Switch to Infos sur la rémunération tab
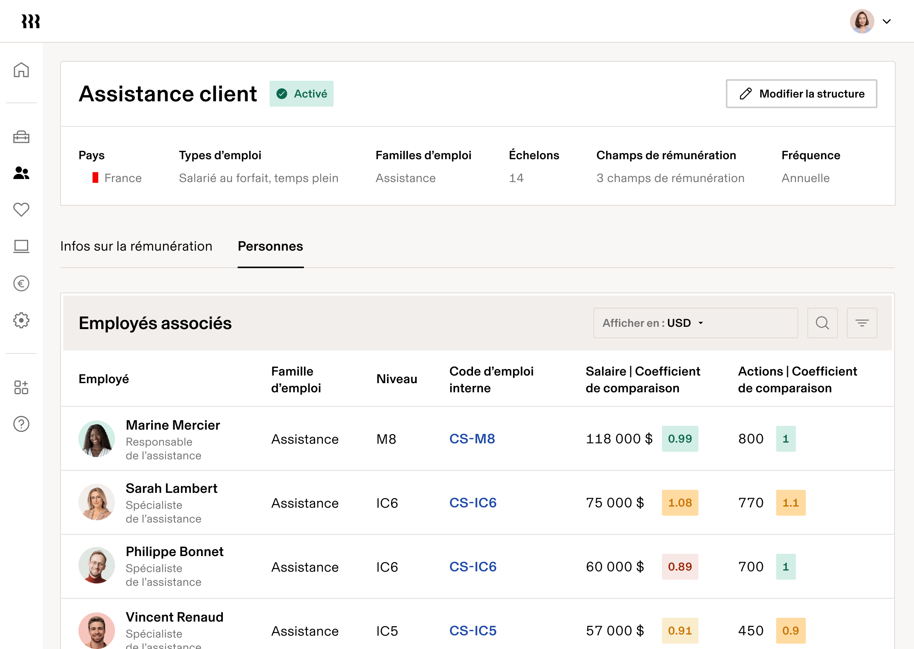This screenshot has width=914, height=649. 136,246
